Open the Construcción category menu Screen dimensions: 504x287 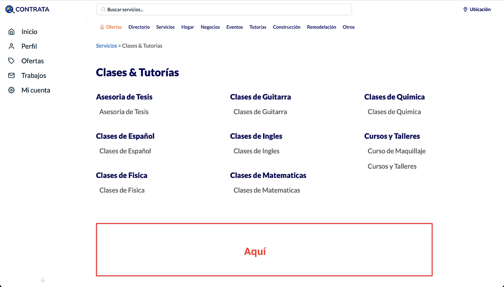pos(286,27)
